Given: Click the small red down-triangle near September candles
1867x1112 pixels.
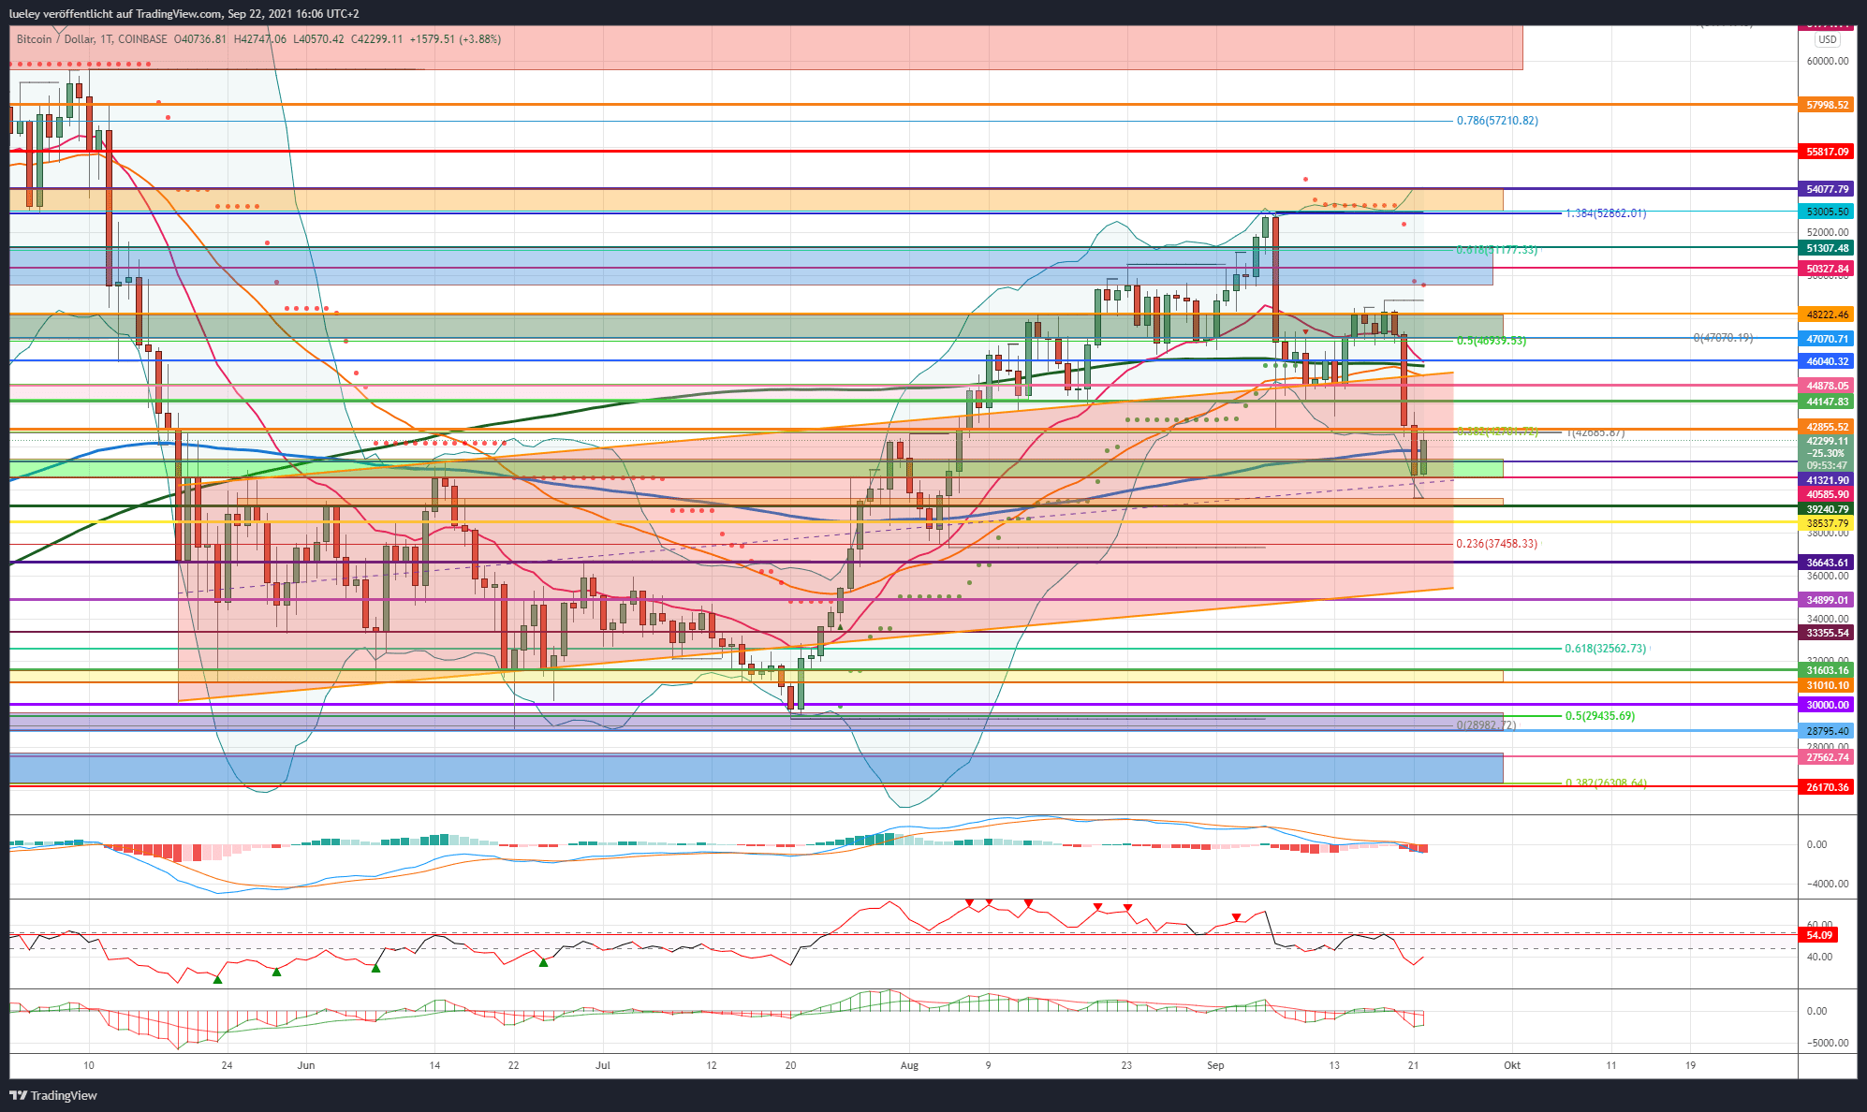Looking at the screenshot, I should coord(1305,332).
